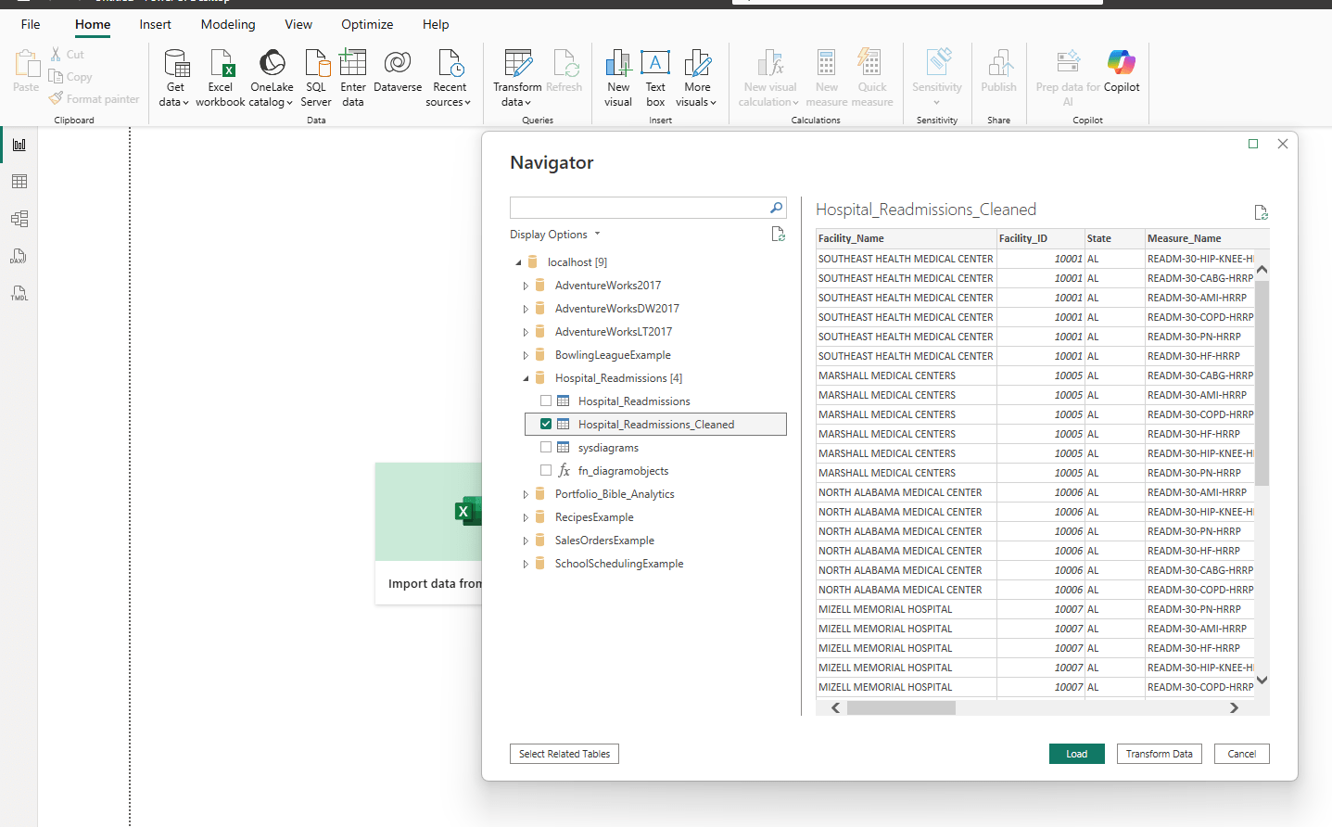Click Select Related Tables button

coord(565,754)
